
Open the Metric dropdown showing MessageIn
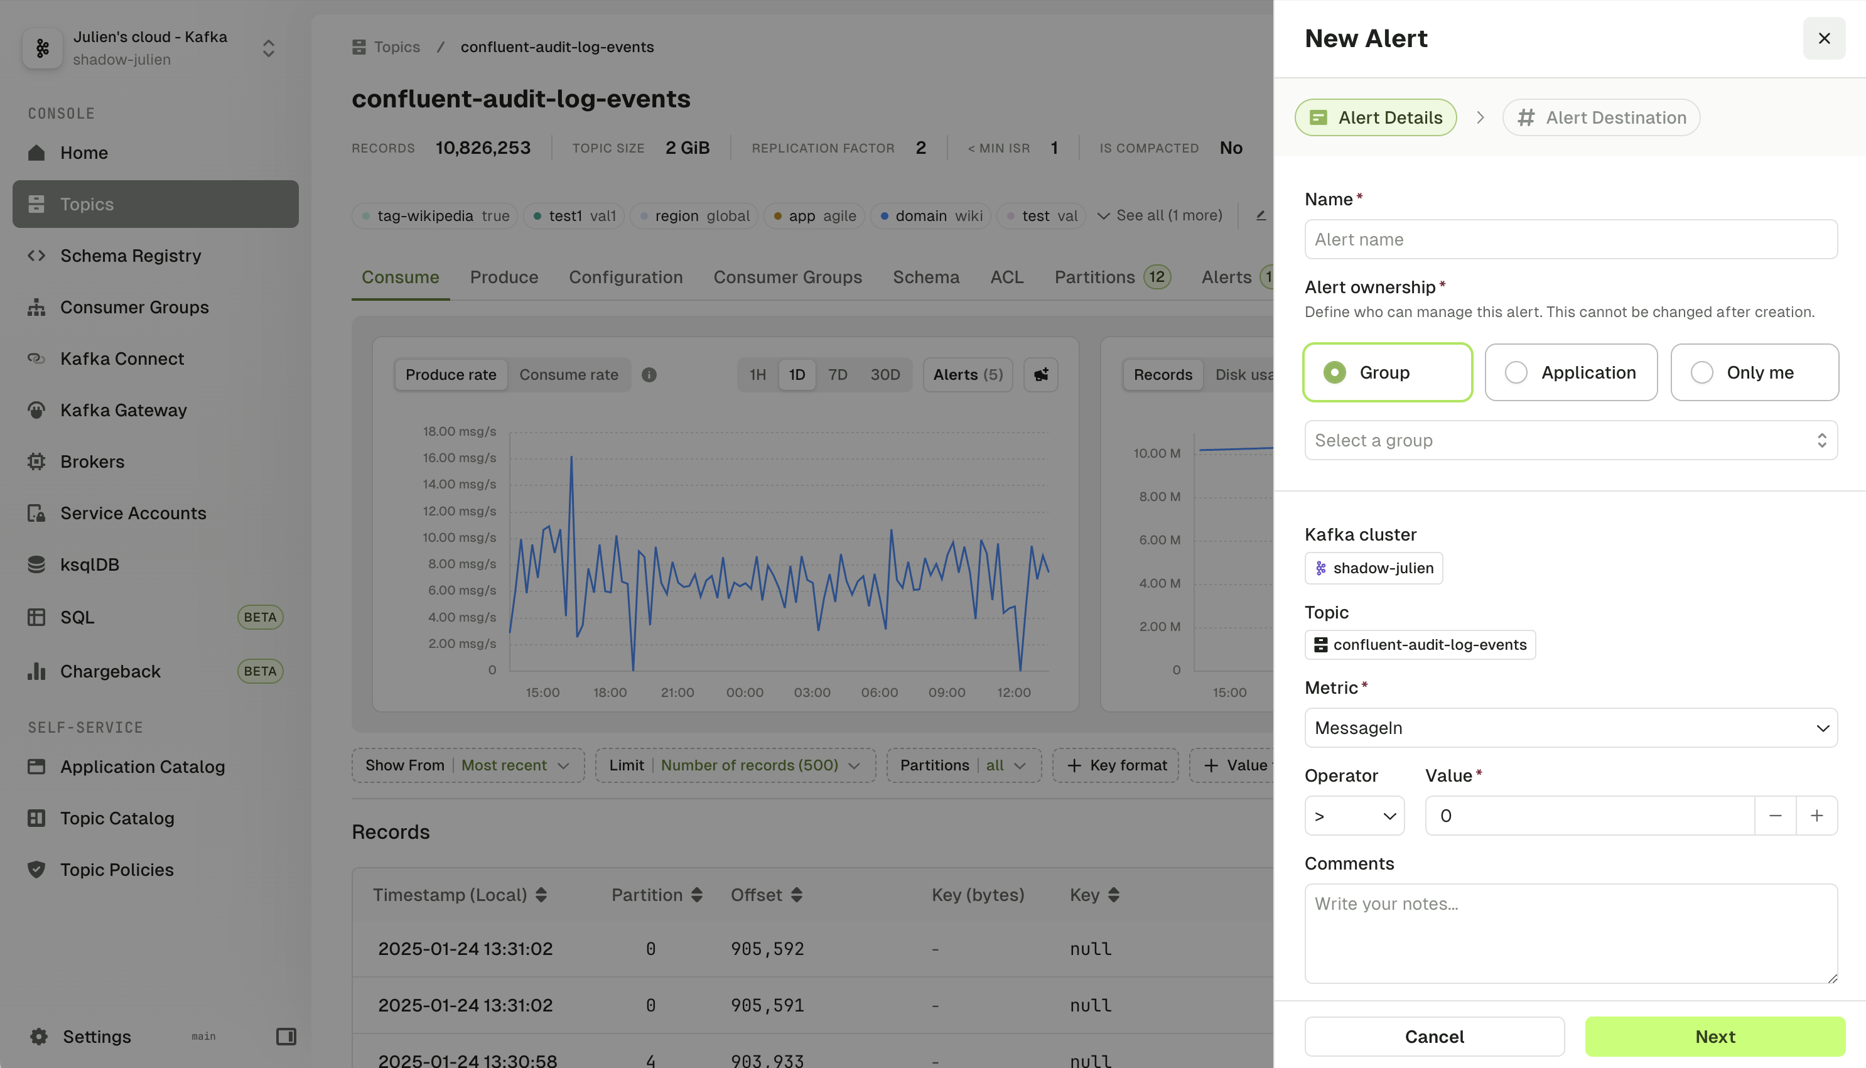(1570, 728)
